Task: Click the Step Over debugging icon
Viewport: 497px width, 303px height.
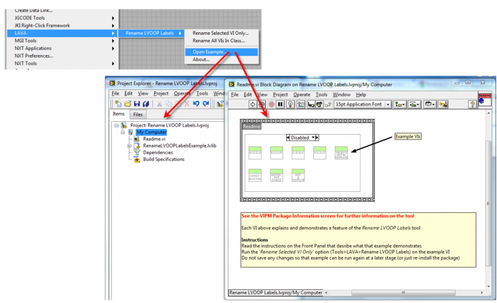Action: (319, 104)
